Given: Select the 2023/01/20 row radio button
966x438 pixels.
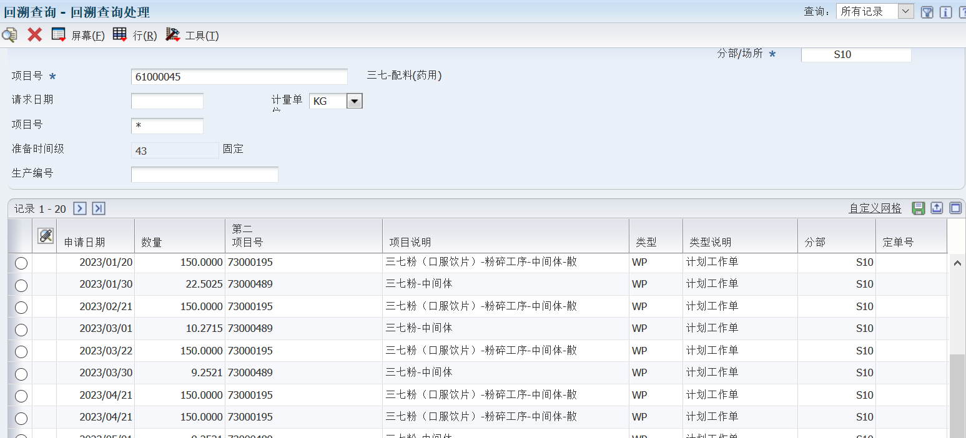Looking at the screenshot, I should tap(21, 263).
